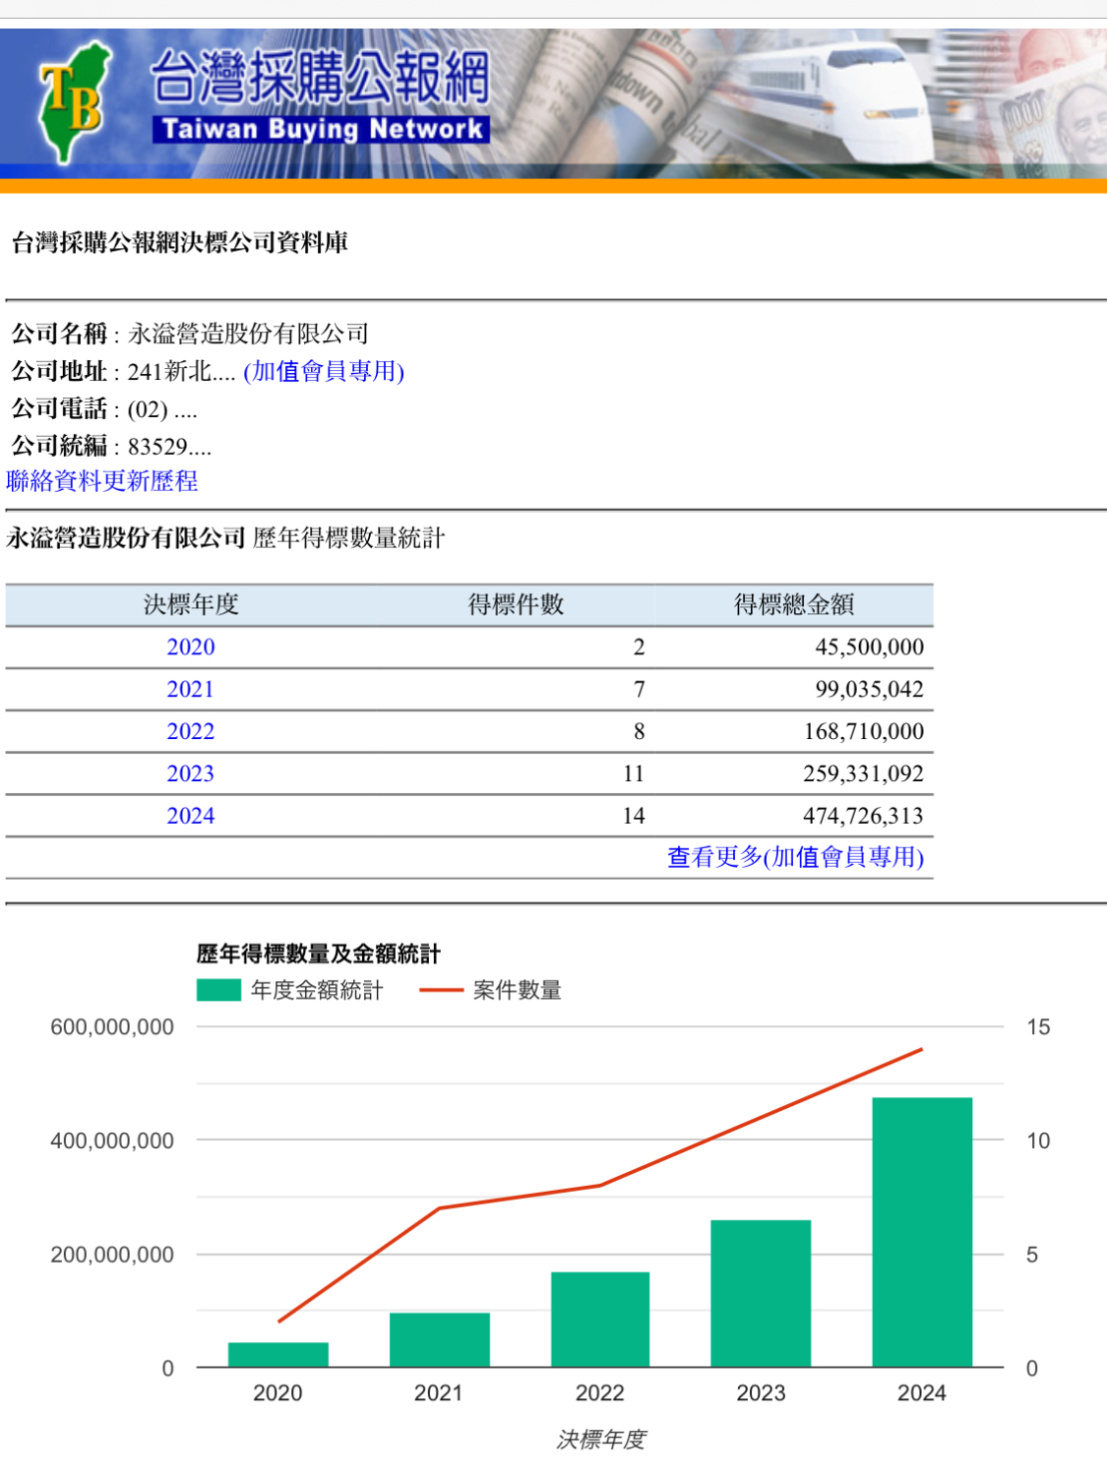
Task: Open the 2020 award year link
Action: point(190,647)
